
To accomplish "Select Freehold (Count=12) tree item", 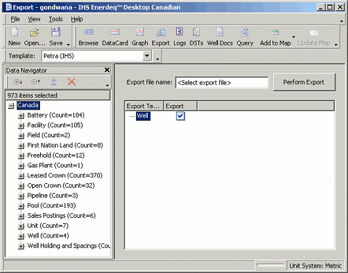I will tap(56, 156).
